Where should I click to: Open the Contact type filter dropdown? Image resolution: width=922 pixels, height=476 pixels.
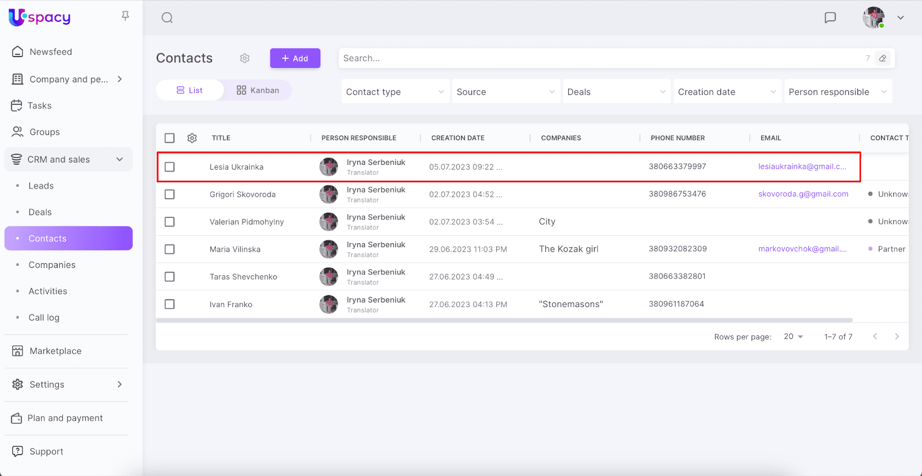[395, 92]
